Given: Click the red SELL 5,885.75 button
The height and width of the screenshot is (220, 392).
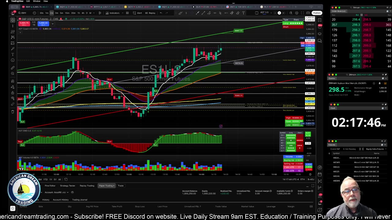Looking at the screenshot, I should (24, 24).
